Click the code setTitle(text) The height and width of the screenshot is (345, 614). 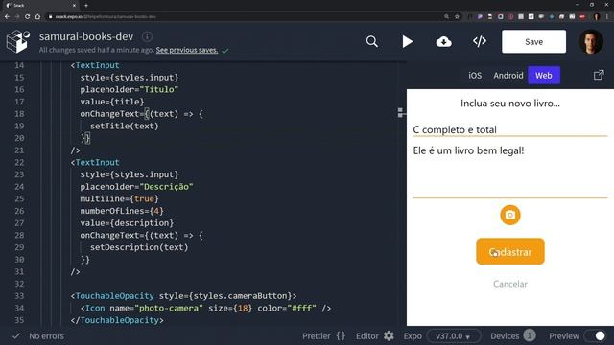click(125, 126)
